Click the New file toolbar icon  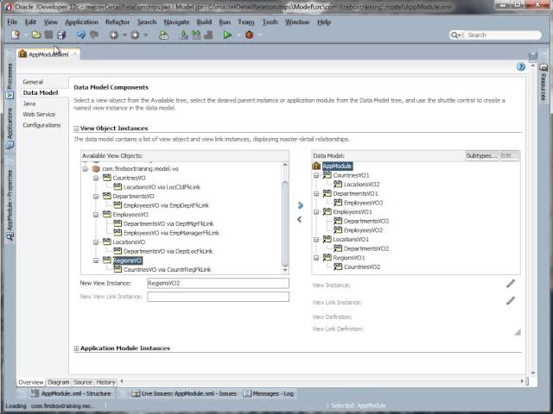pyautogui.click(x=16, y=34)
